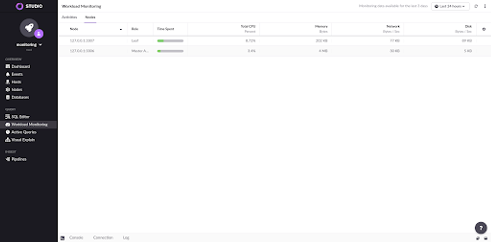Click the Hosts server icon
The width and height of the screenshot is (491, 242).
click(8, 82)
